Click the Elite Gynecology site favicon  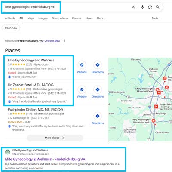tap(8, 152)
